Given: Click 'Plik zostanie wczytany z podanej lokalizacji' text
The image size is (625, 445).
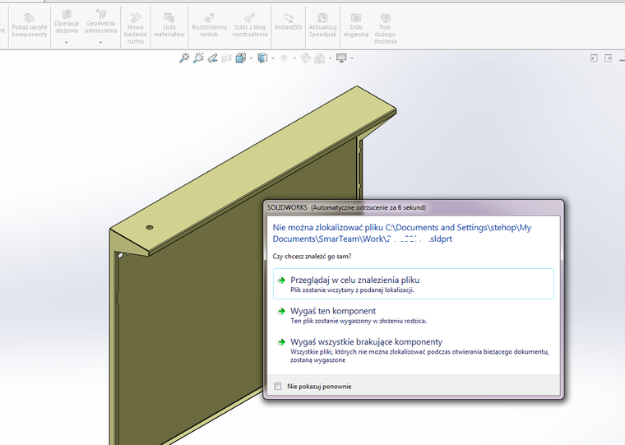Looking at the screenshot, I should click(352, 290).
